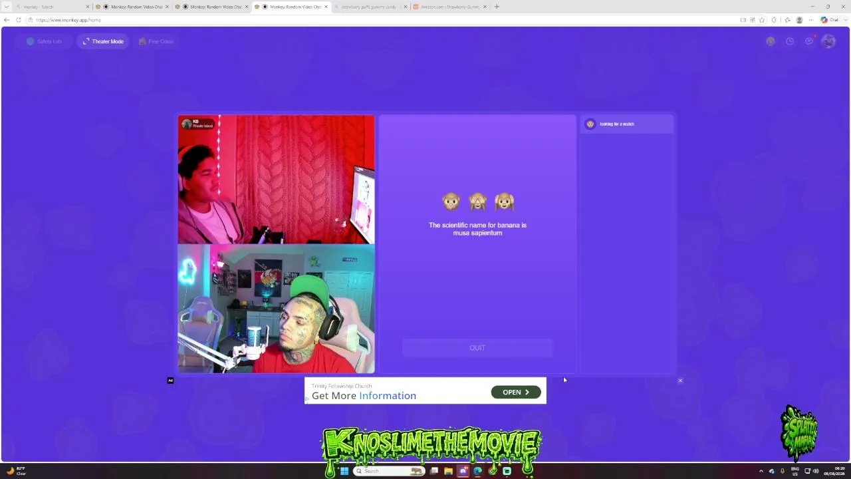The height and width of the screenshot is (479, 851).
Task: Open the browser profile icon
Action: click(x=799, y=20)
